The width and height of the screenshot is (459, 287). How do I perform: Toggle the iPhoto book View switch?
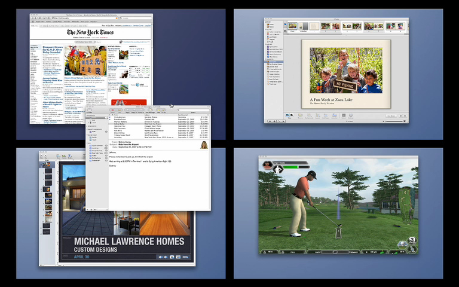point(289,115)
